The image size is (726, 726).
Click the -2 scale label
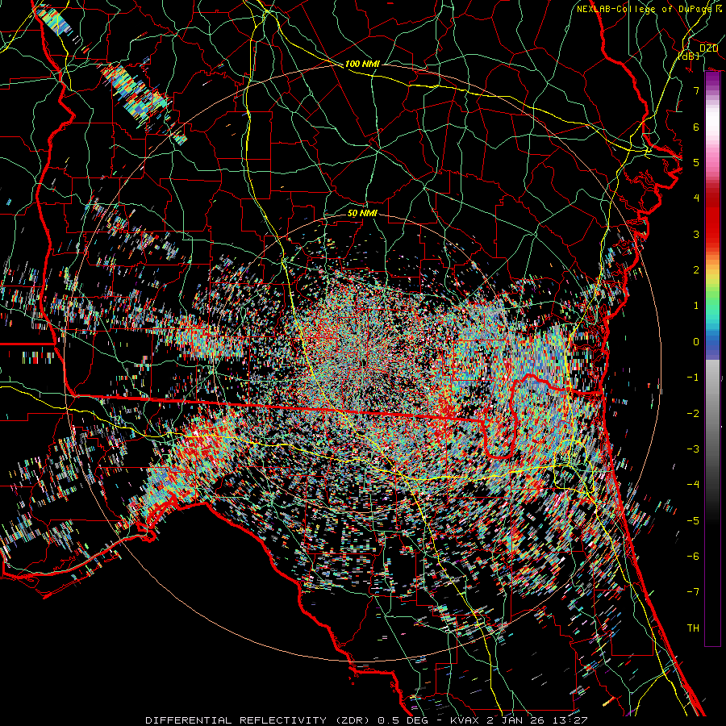pos(693,414)
